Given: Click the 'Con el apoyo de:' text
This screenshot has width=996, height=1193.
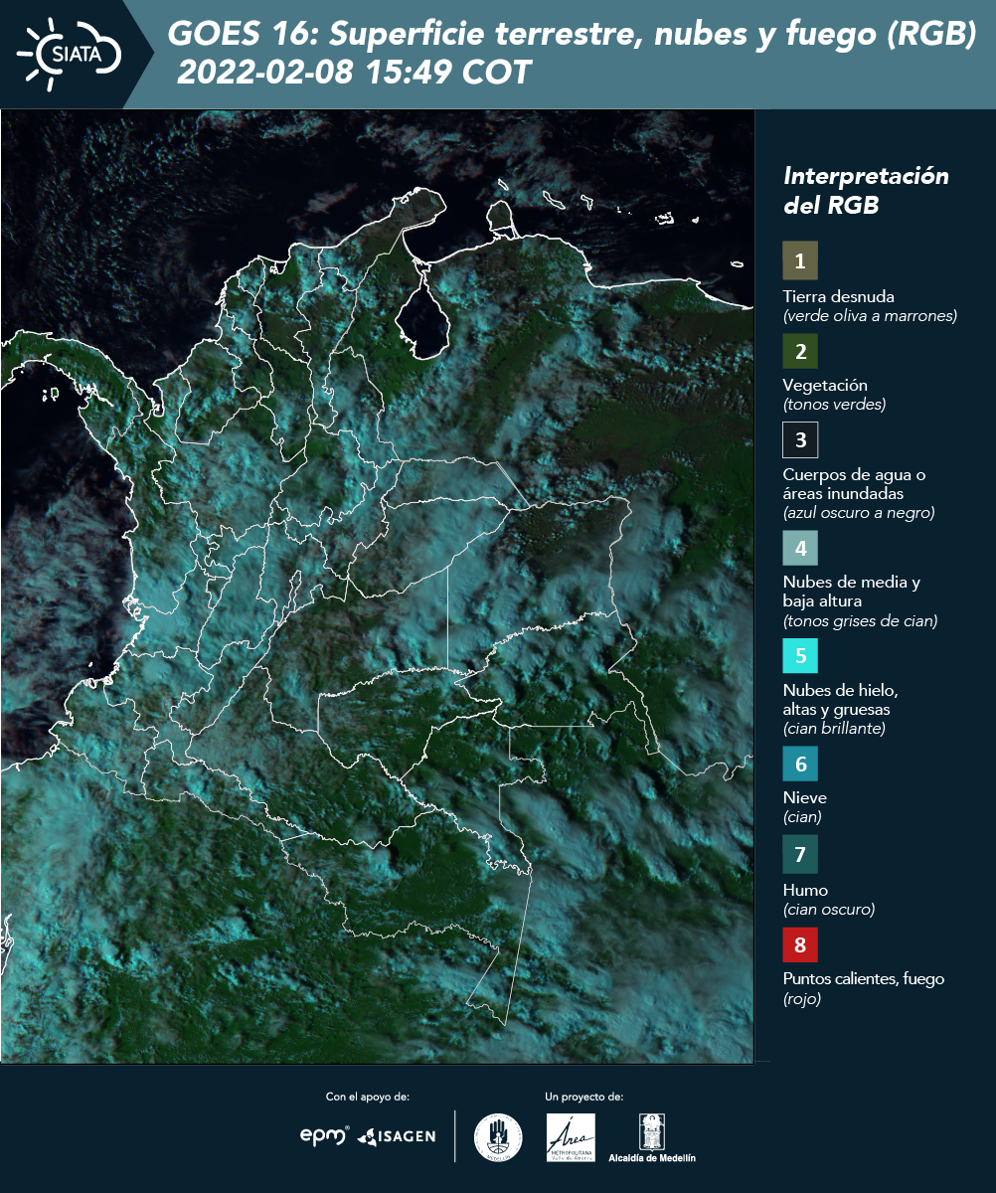Looking at the screenshot, I should point(368,1097).
